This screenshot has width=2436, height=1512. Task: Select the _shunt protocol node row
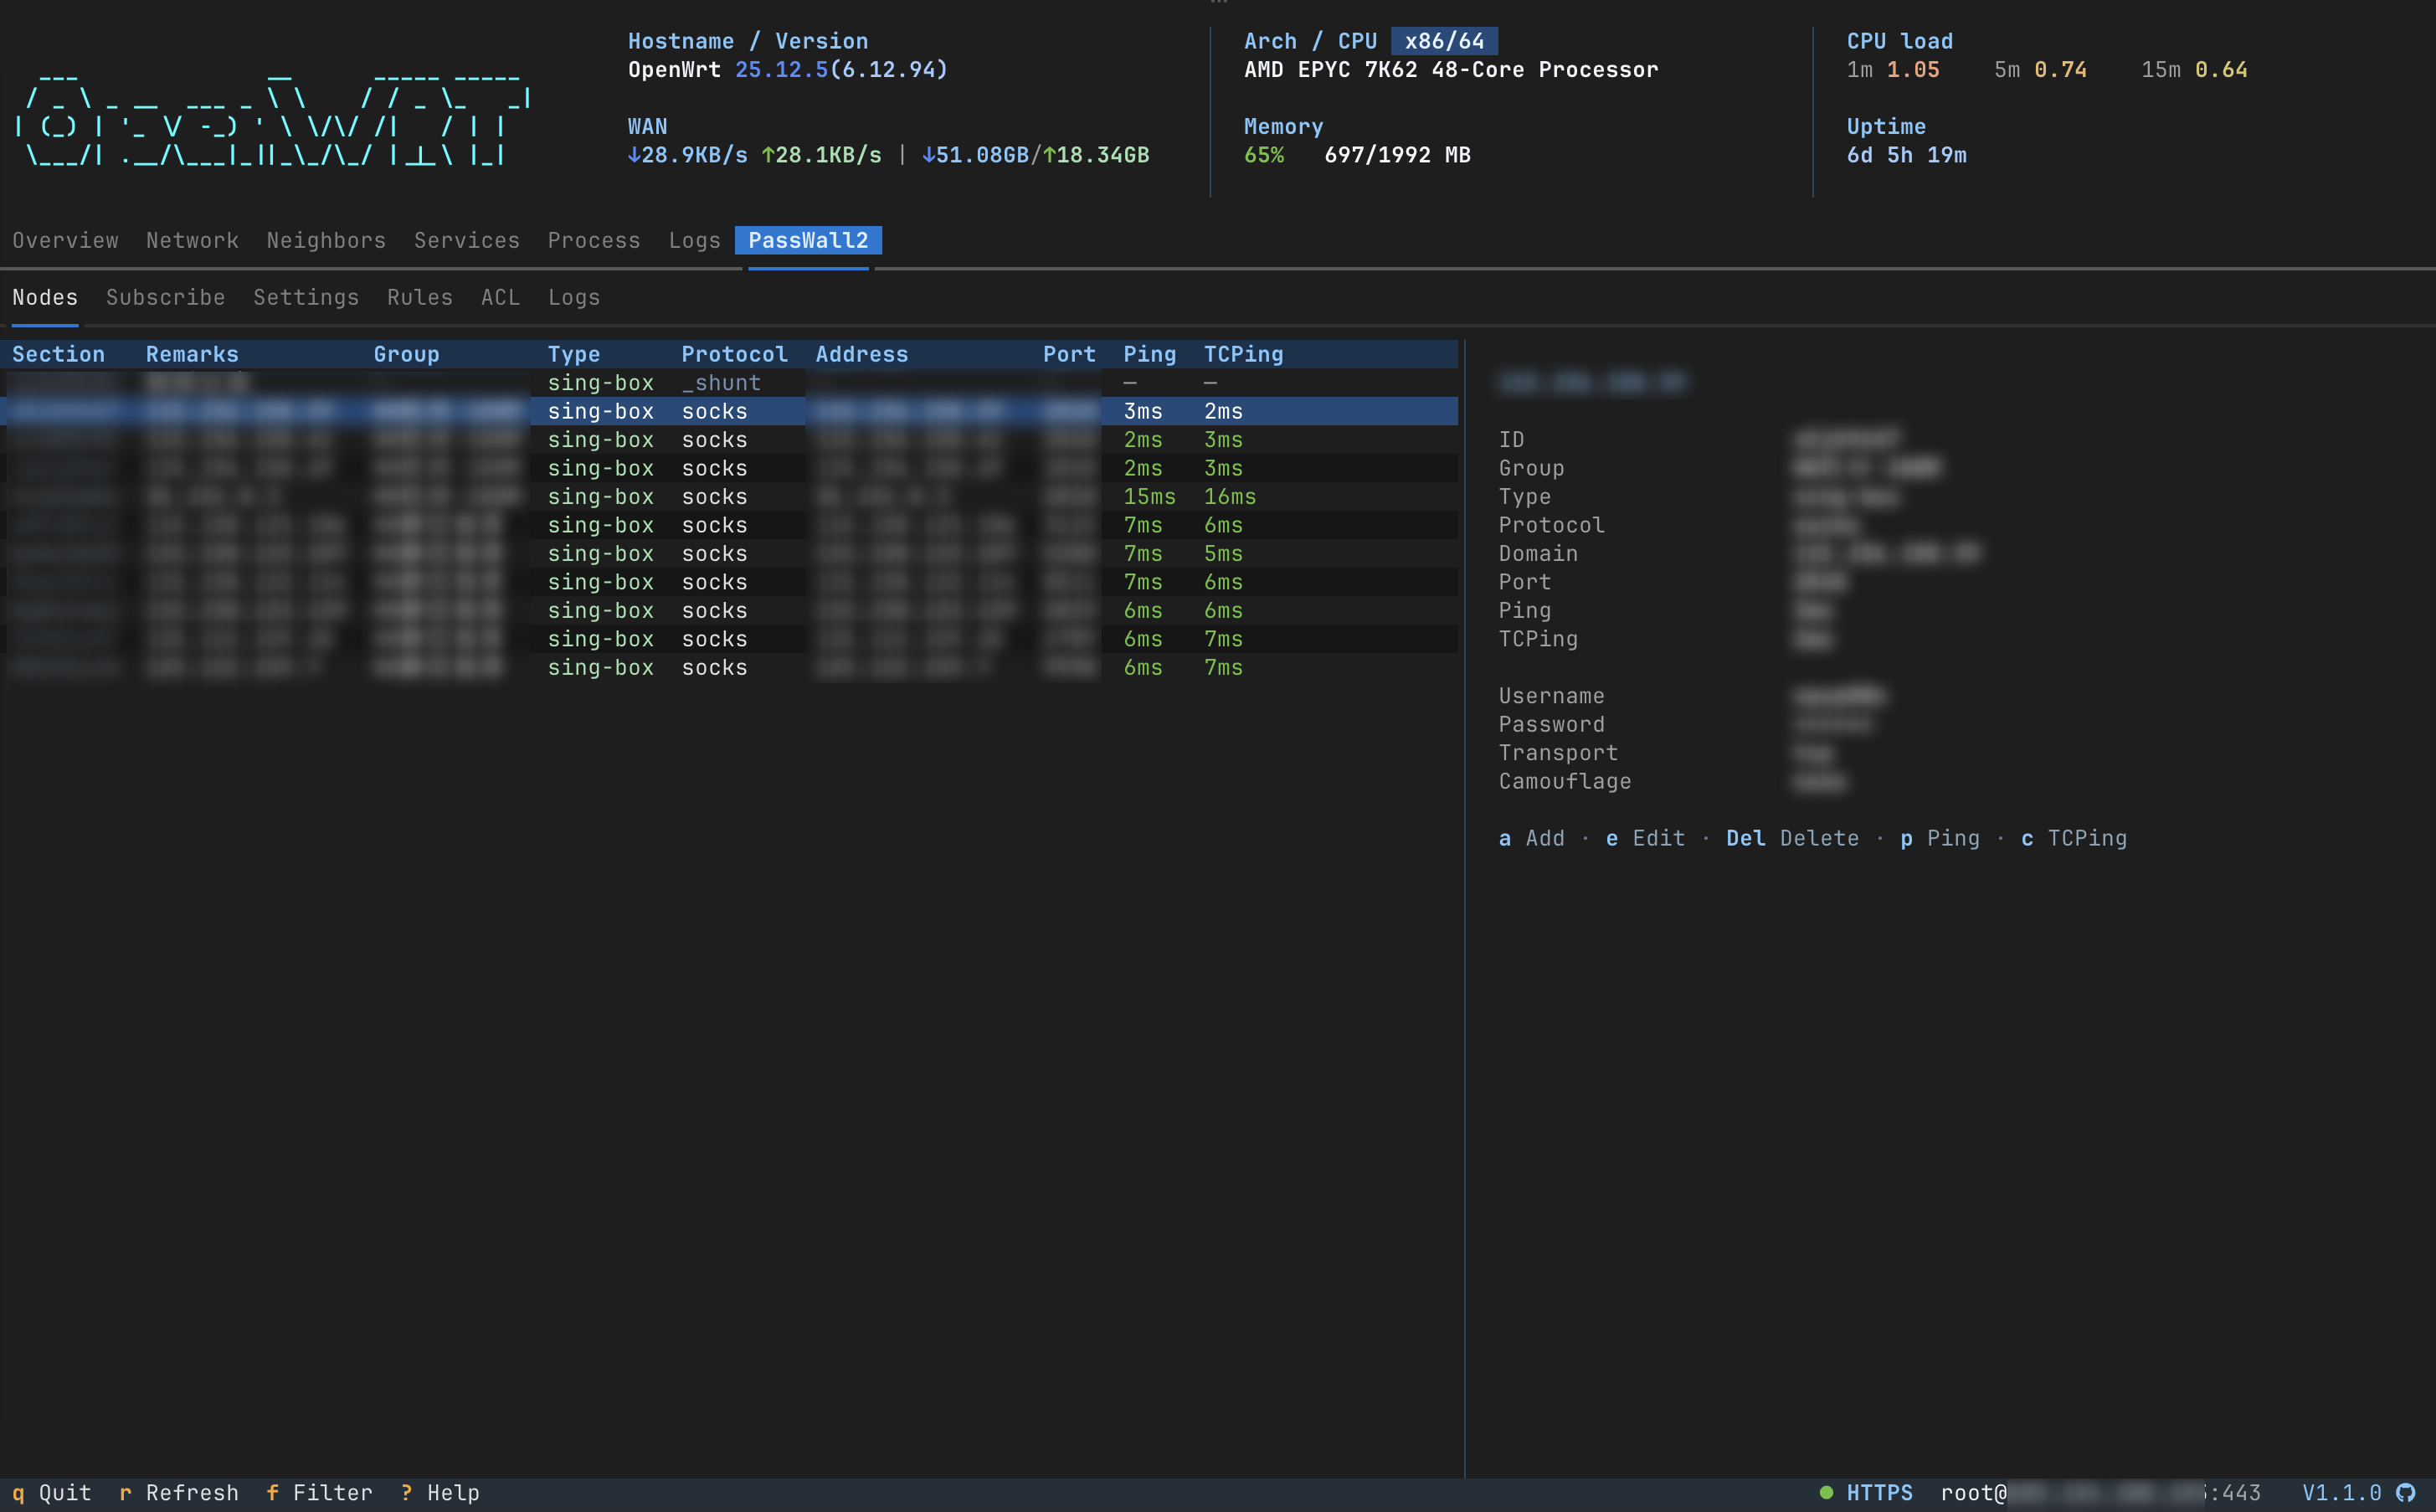point(728,383)
